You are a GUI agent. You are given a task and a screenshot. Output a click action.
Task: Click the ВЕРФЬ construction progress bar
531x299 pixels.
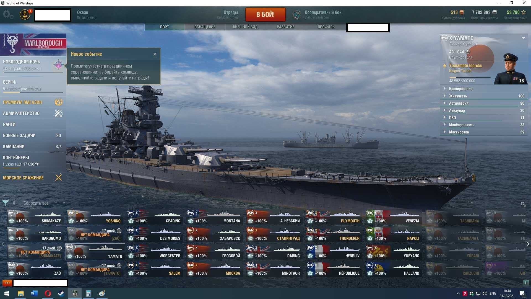(33, 92)
